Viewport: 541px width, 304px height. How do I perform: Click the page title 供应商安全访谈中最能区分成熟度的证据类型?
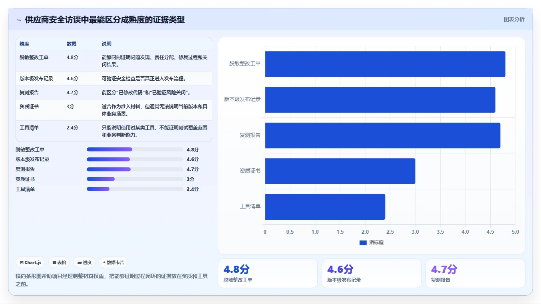pyautogui.click(x=105, y=20)
